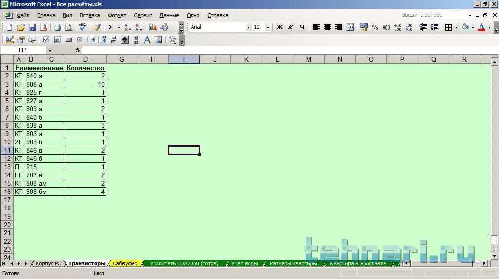
Task: Click the View Code icon
Action: (32, 40)
